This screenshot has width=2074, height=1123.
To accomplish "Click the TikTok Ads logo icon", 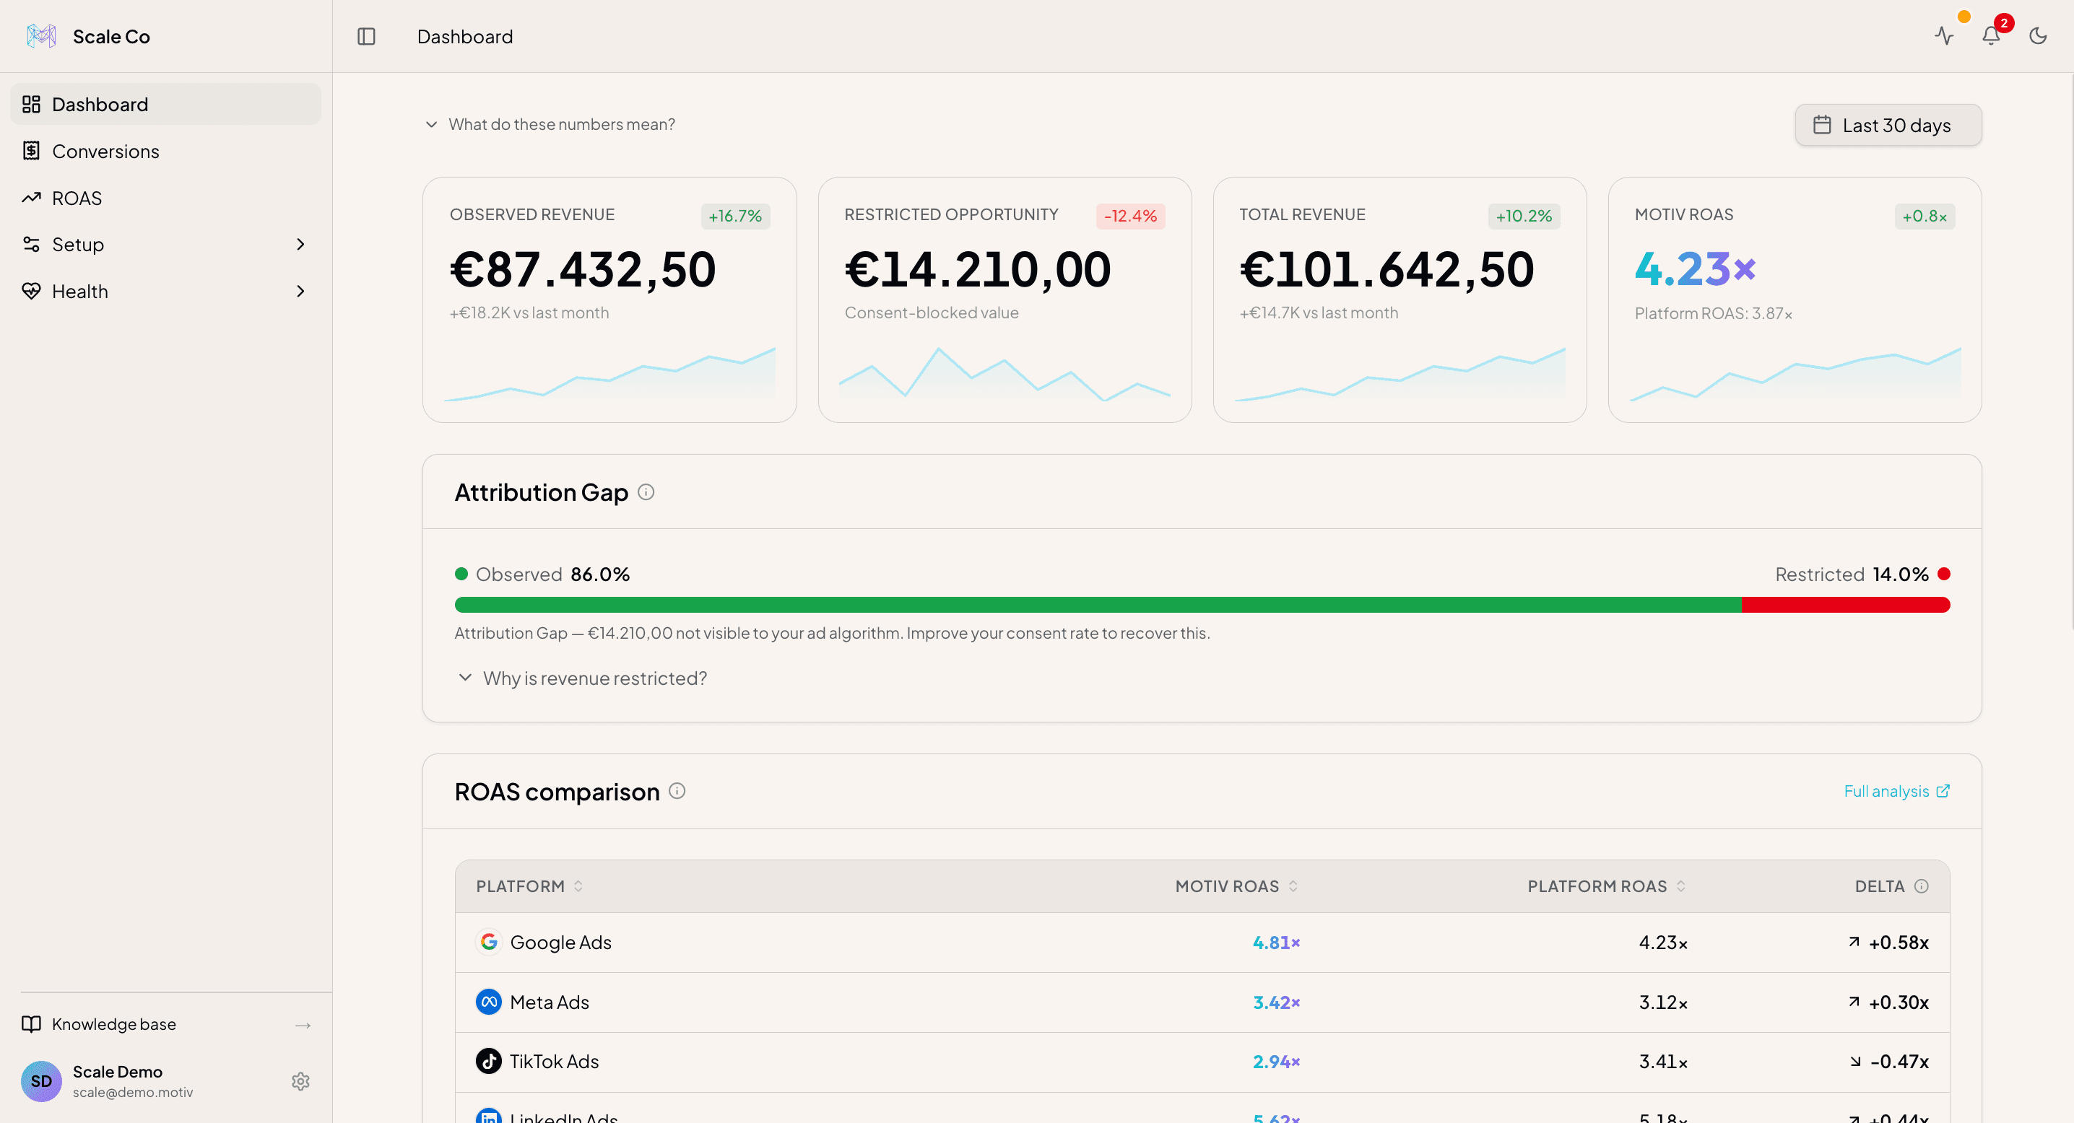I will point(489,1061).
